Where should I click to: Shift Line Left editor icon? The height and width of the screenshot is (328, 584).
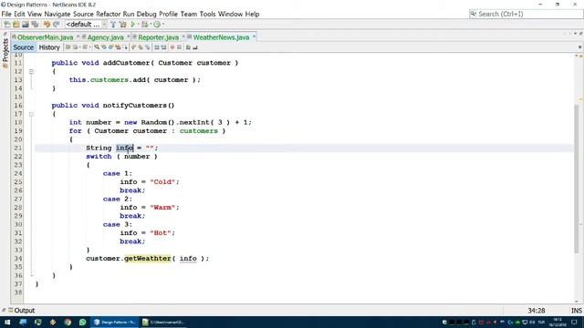pyautogui.click(x=157, y=47)
